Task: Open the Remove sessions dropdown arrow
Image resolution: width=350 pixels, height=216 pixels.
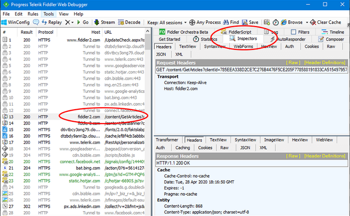Action: pos(73,22)
